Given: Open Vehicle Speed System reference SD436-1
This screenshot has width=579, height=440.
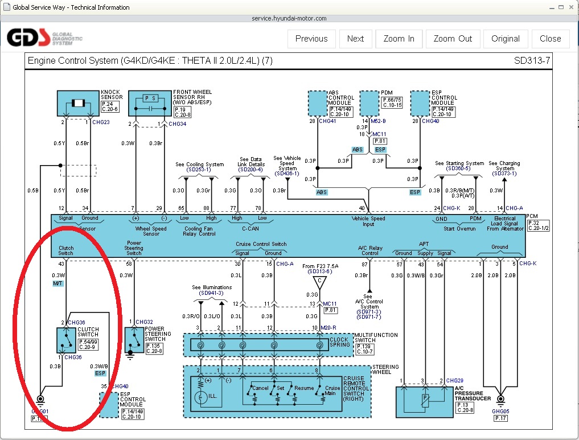Looking at the screenshot, I should [287, 174].
